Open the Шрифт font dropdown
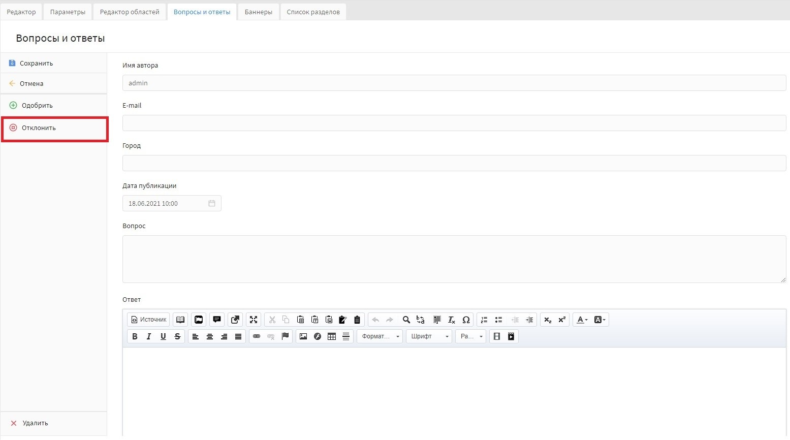 pyautogui.click(x=429, y=336)
